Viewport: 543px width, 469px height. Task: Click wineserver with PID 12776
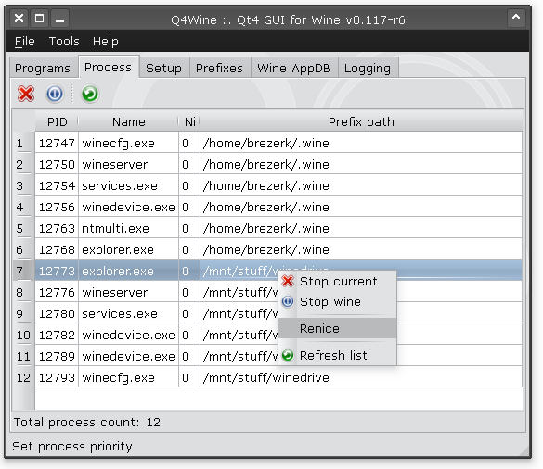(x=128, y=292)
